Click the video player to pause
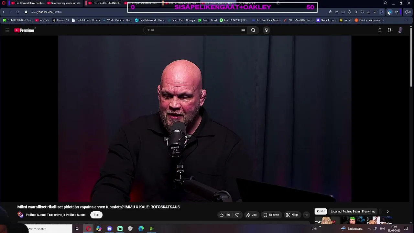 coord(204,118)
